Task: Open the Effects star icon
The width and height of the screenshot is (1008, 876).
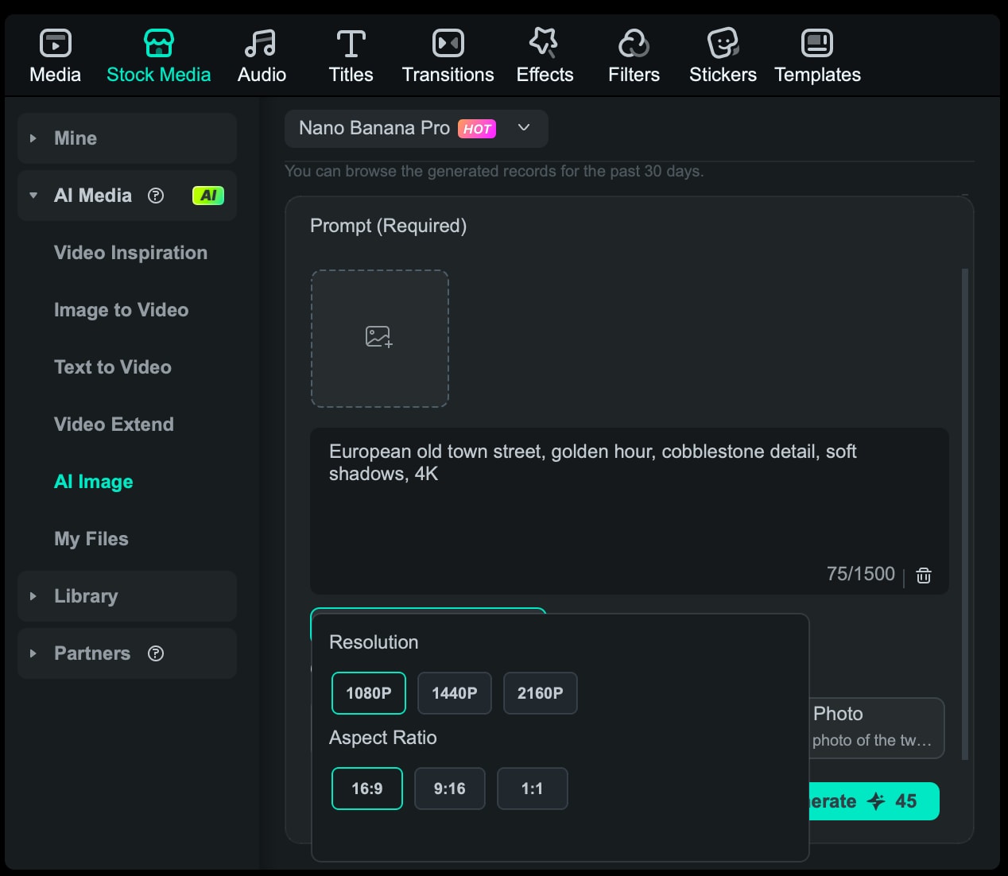Action: (x=545, y=43)
